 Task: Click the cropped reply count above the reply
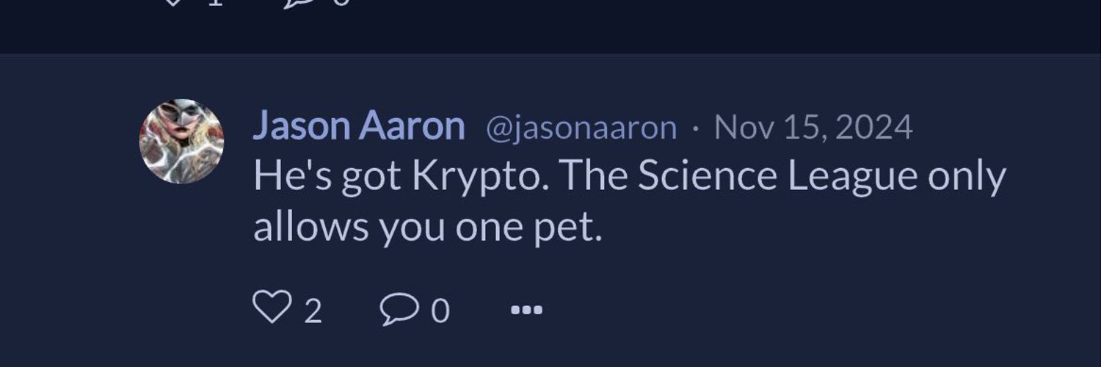point(342,2)
